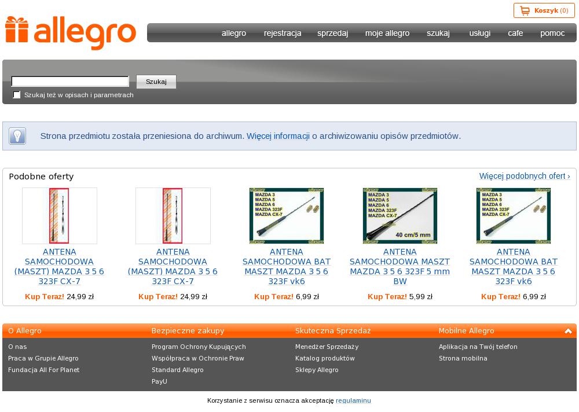Click the Podobne oferty heading

pos(41,176)
